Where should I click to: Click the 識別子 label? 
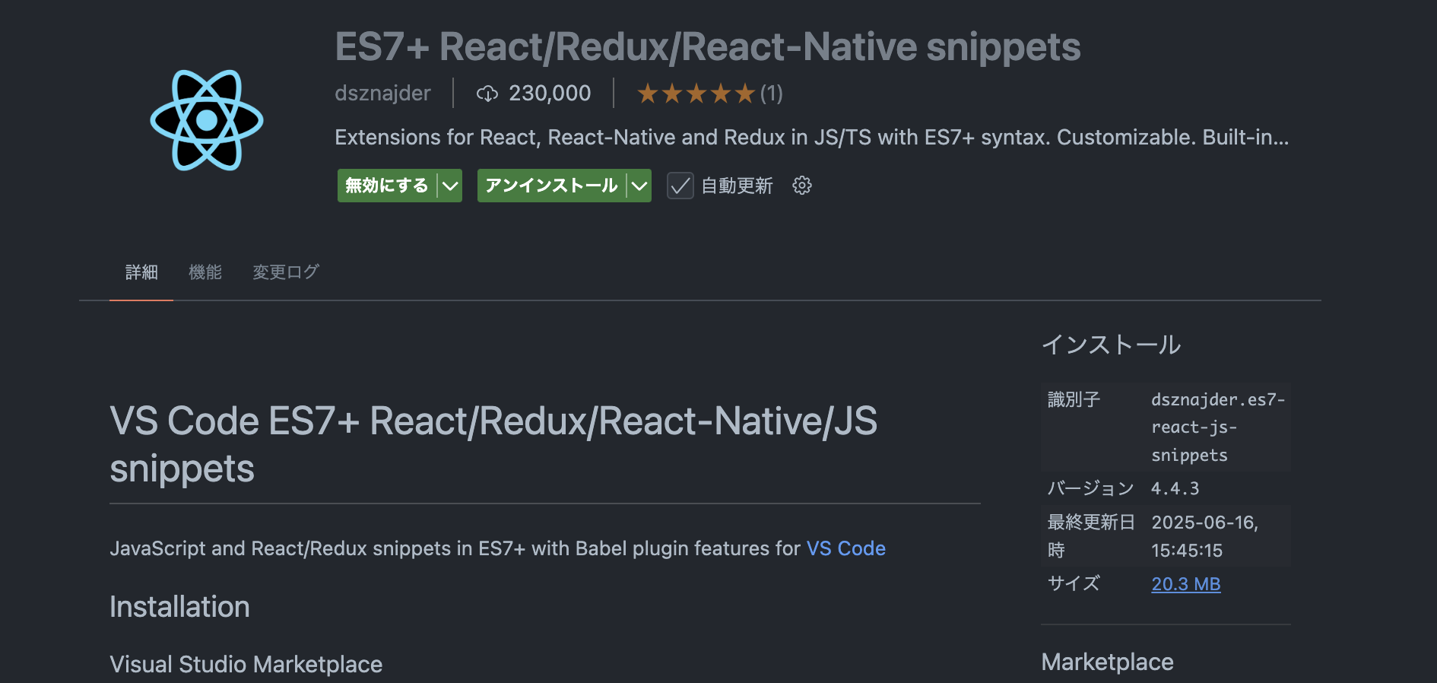[1074, 399]
